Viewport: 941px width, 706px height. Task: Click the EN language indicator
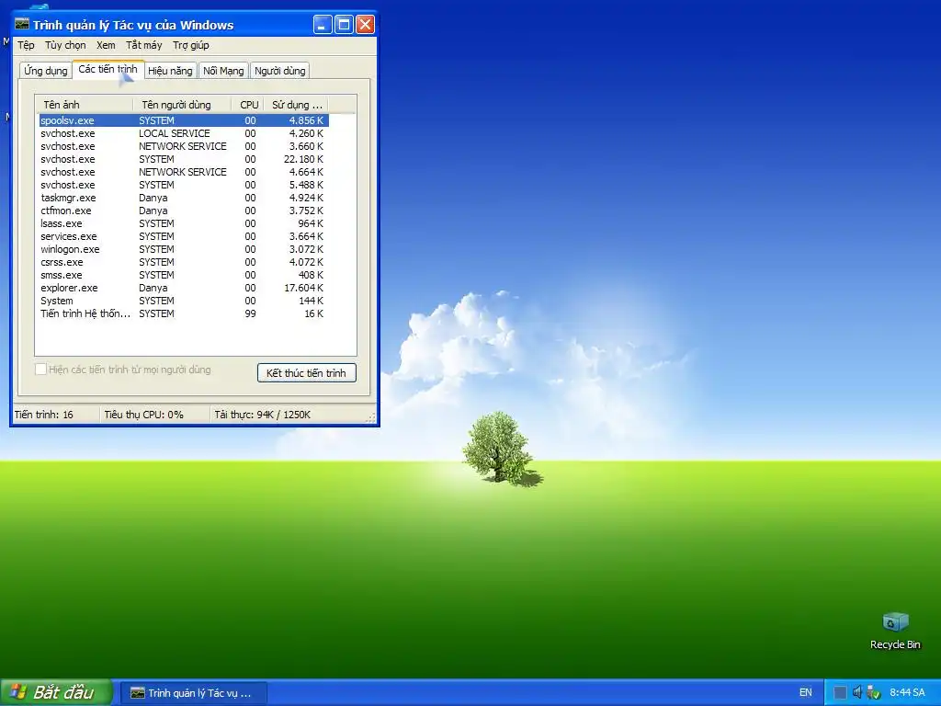[805, 692]
